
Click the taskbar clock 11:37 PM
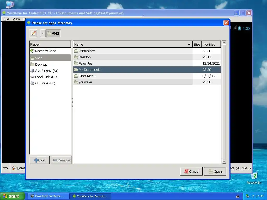pyautogui.click(x=257, y=196)
